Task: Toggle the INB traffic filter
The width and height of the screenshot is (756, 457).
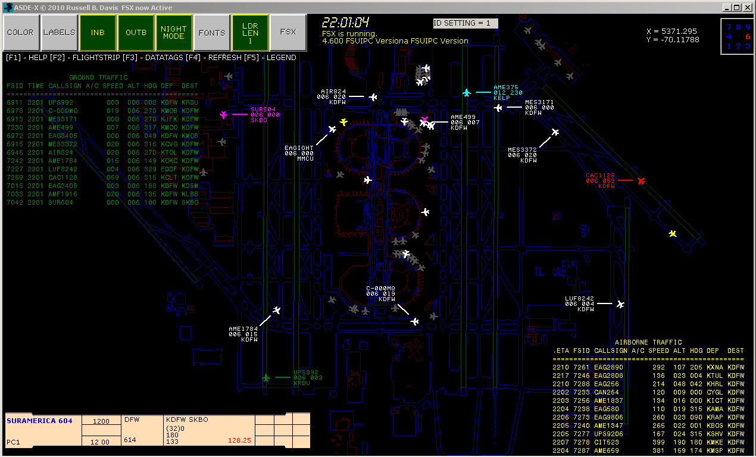Action: [x=98, y=33]
